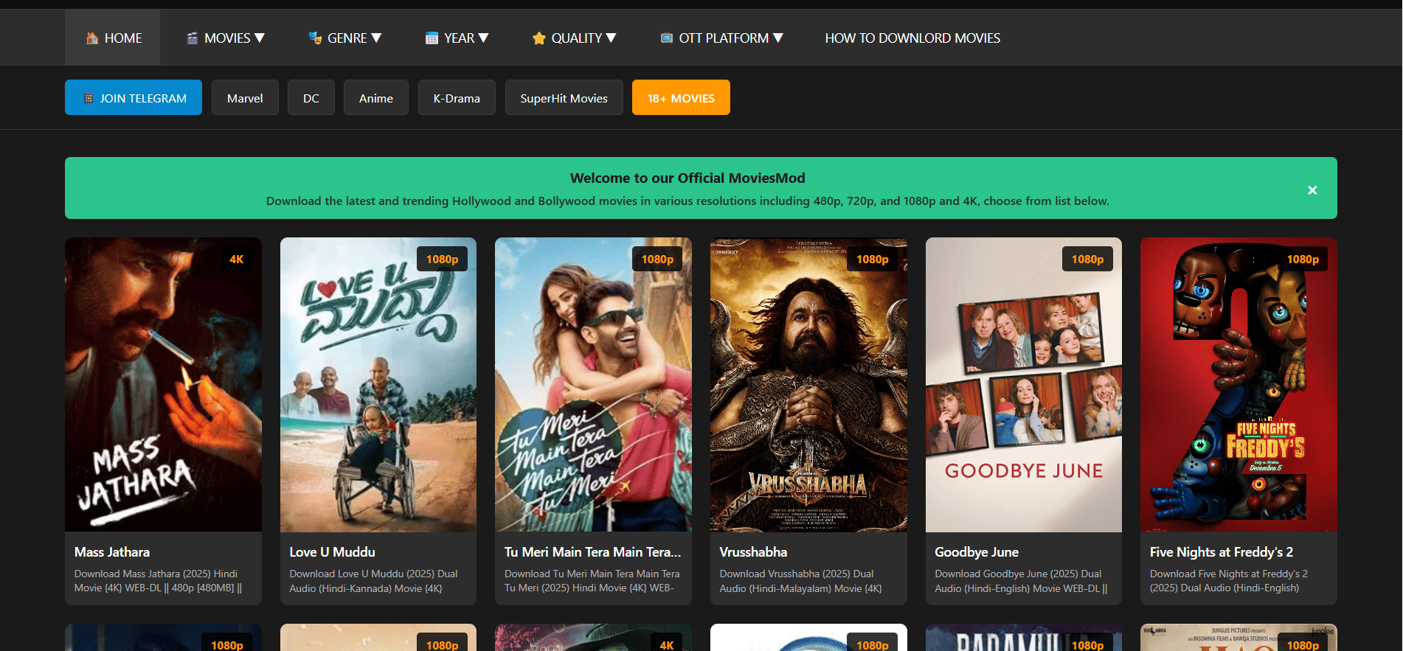Select the K-Drama category button
Viewport: 1403px width, 651px height.
(x=457, y=98)
